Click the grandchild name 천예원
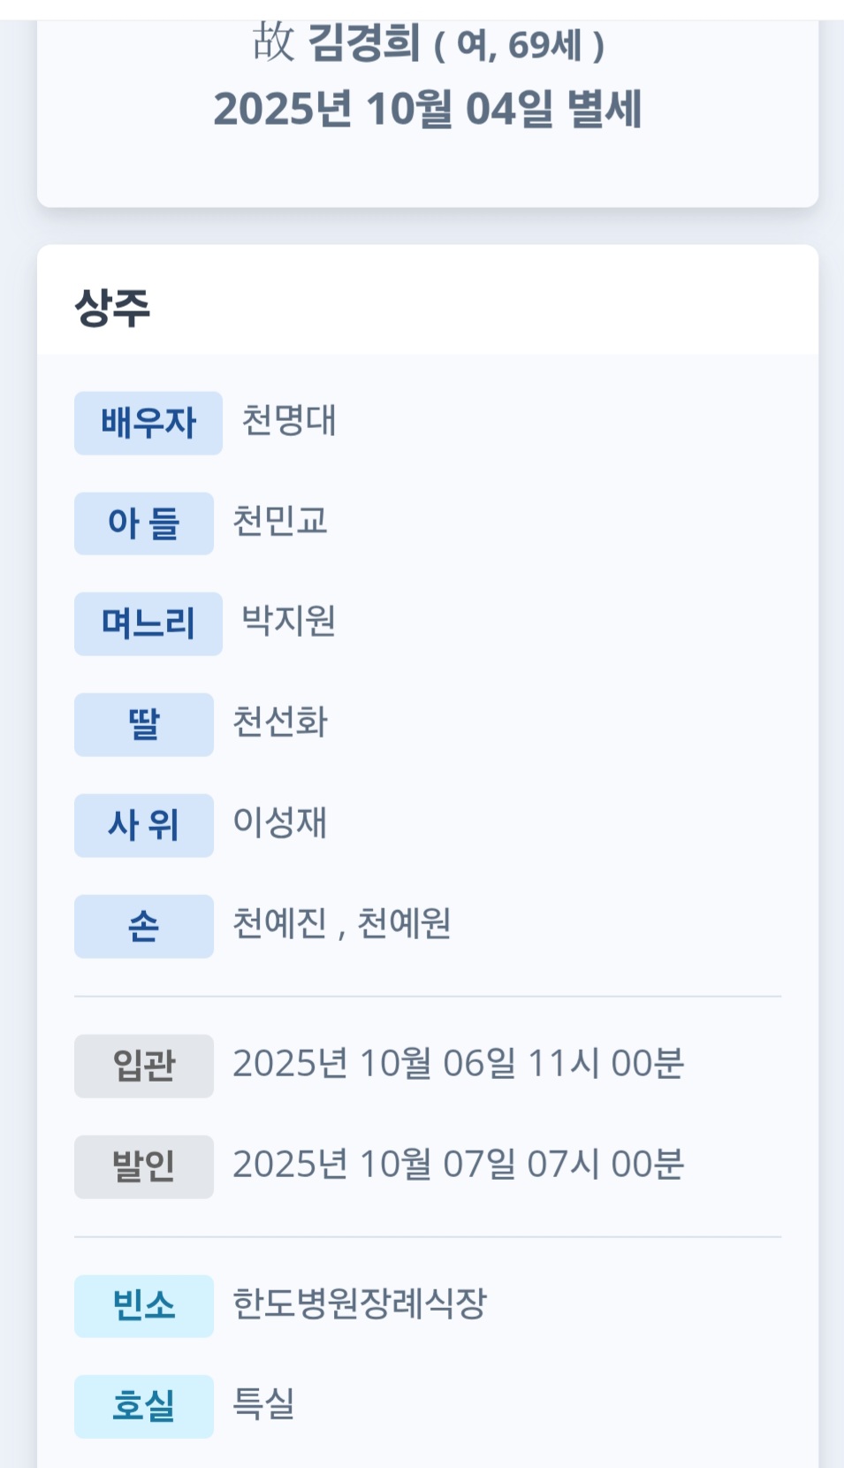Viewport: 844px width, 1468px height. tap(404, 923)
